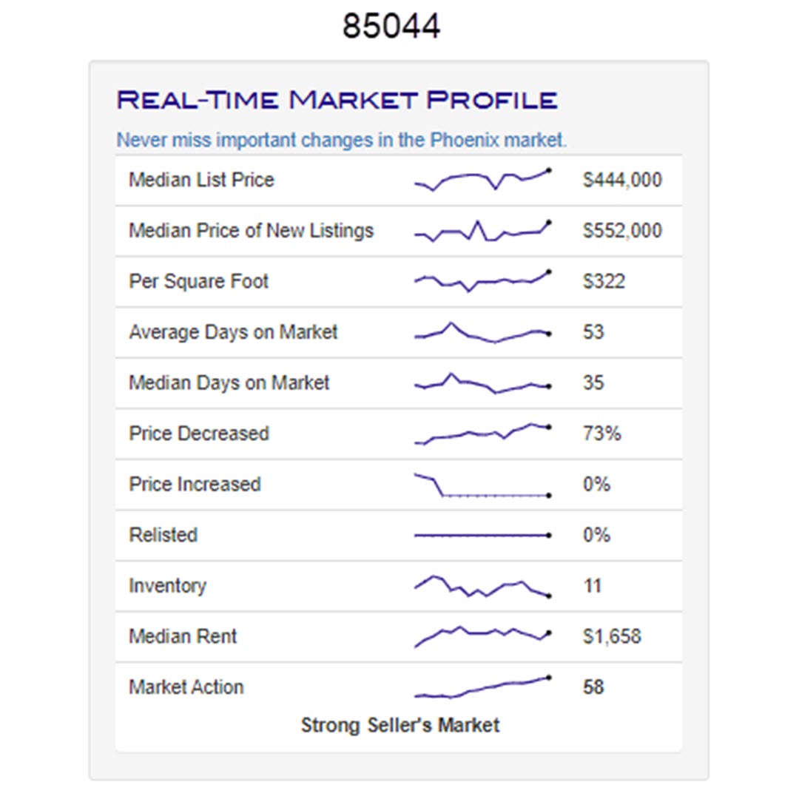Click the Inventory trend sparkline
Image resolution: width=799 pixels, height=799 pixels.
(482, 586)
